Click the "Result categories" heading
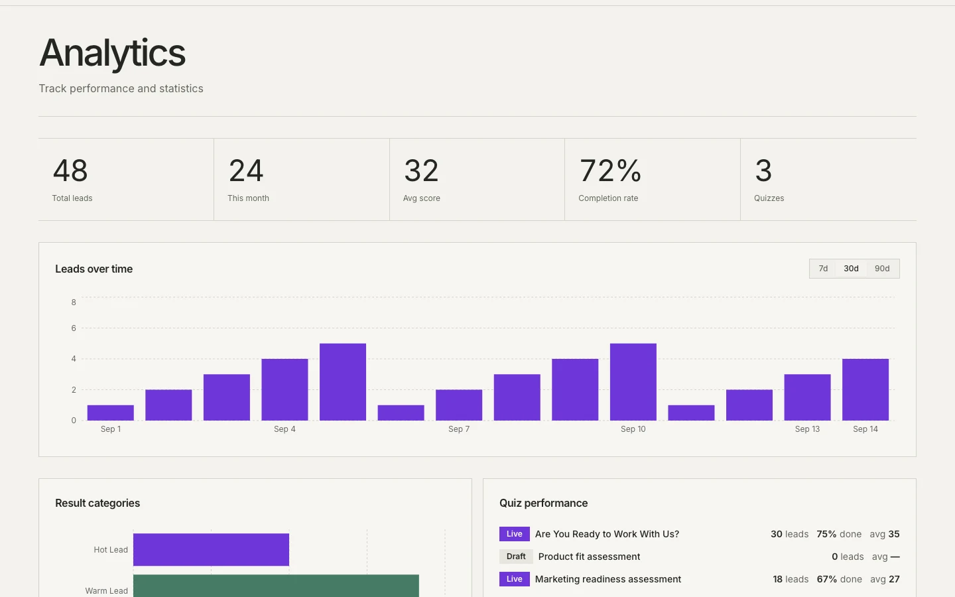 click(97, 503)
